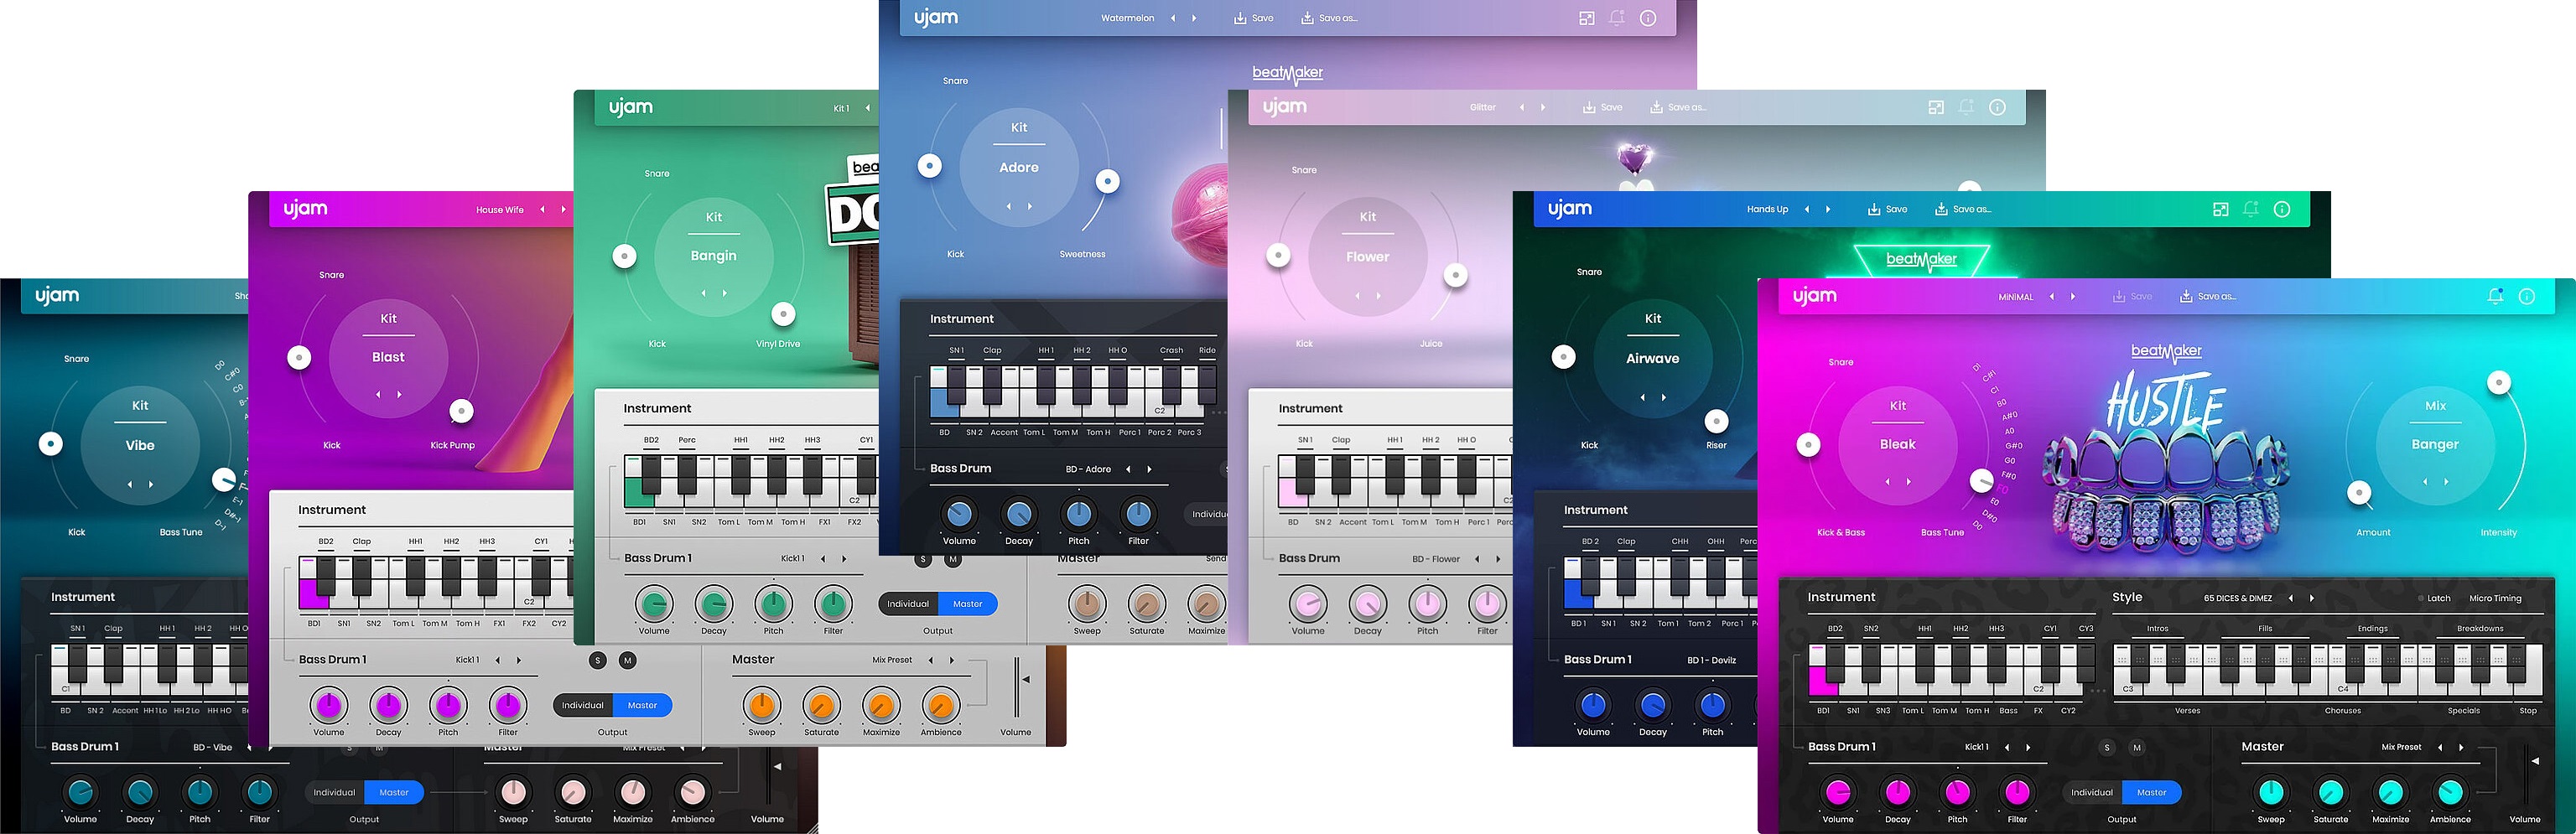Select Master output in the Vibe kit window
Screen dimensions: 2576x834
point(394,793)
